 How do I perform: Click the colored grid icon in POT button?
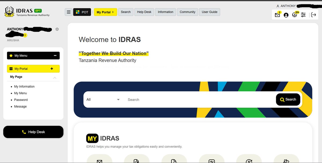click(78, 12)
